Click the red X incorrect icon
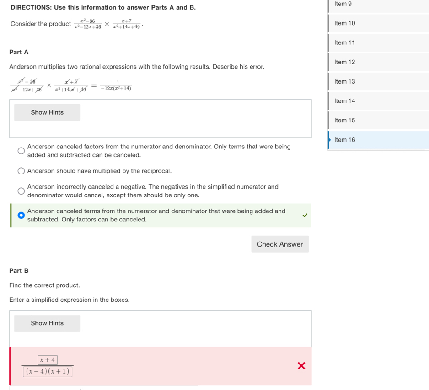This screenshot has height=390, width=429. (x=301, y=366)
